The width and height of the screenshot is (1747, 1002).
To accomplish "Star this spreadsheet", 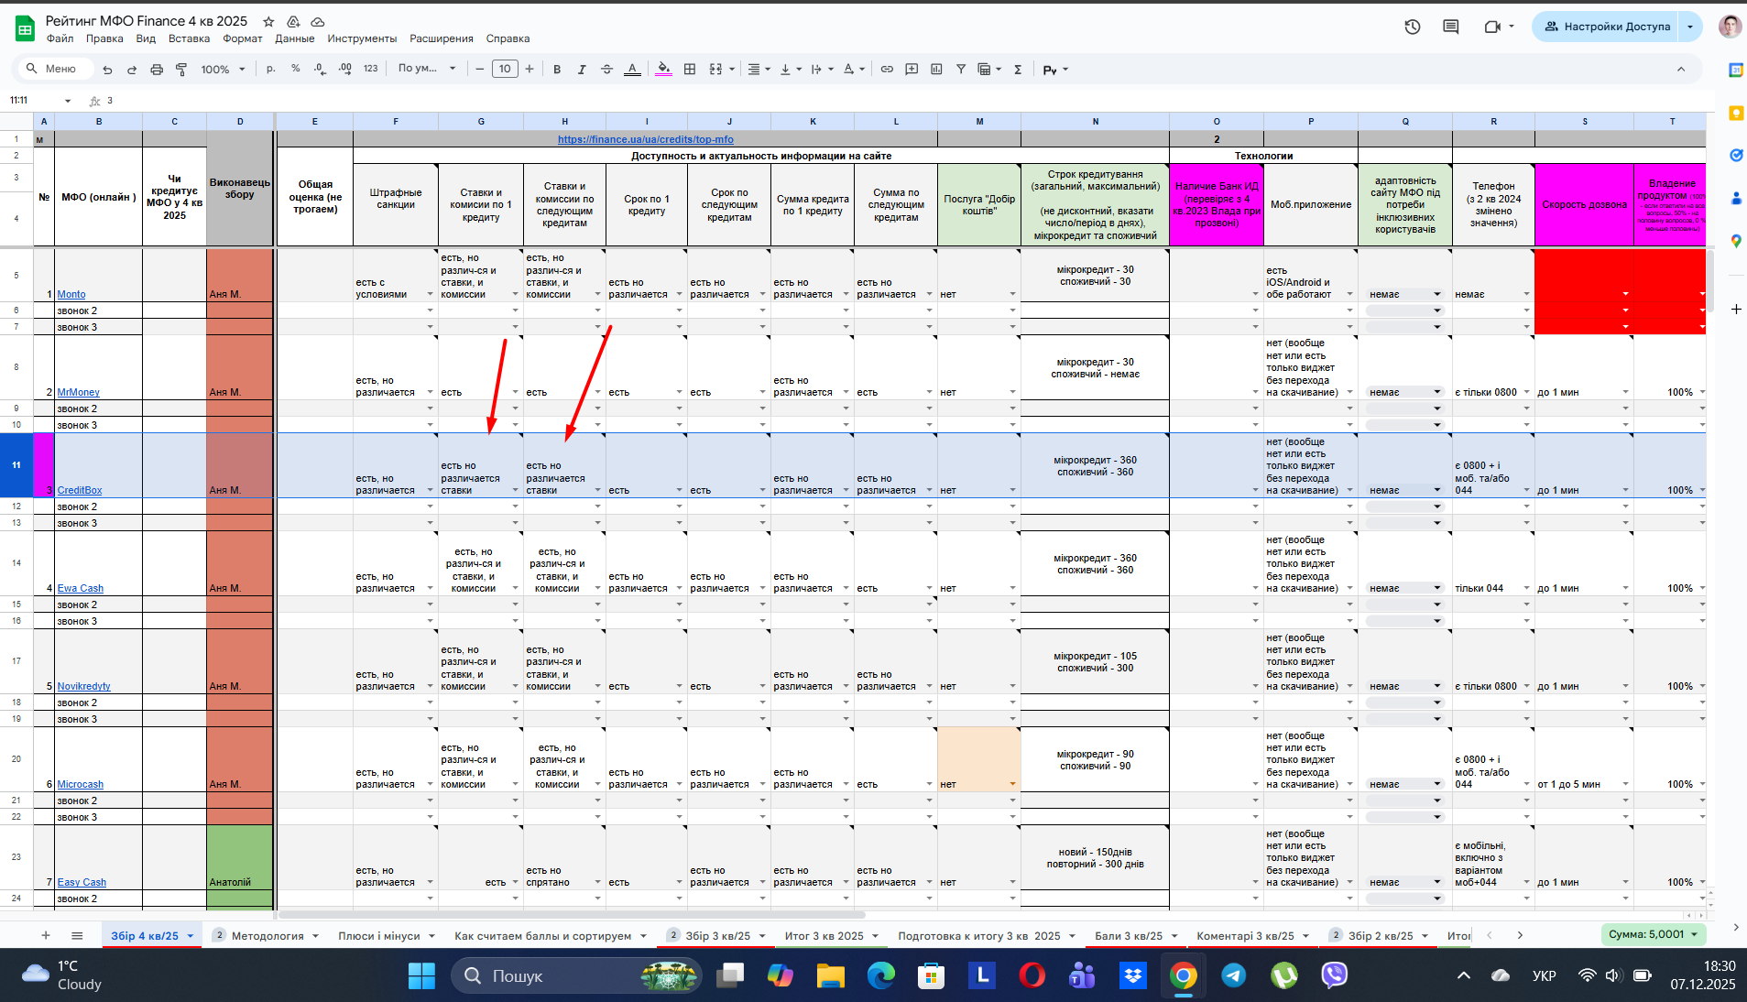I will [268, 21].
